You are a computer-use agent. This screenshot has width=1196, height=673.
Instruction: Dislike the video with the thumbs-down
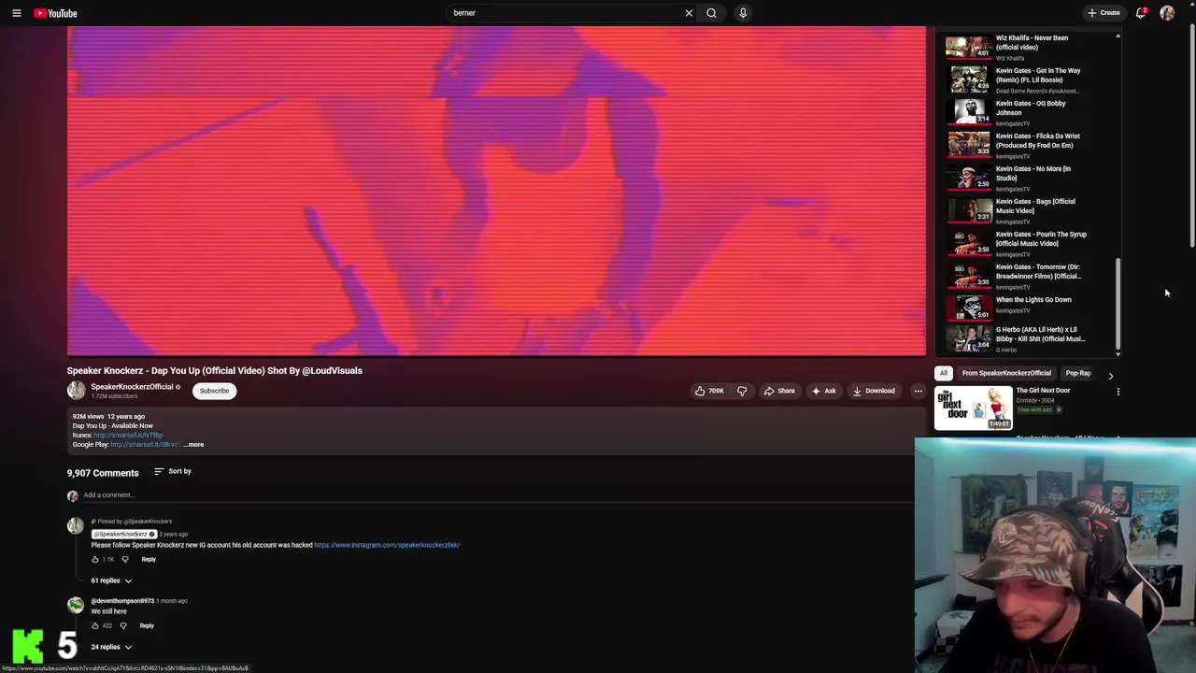(742, 391)
